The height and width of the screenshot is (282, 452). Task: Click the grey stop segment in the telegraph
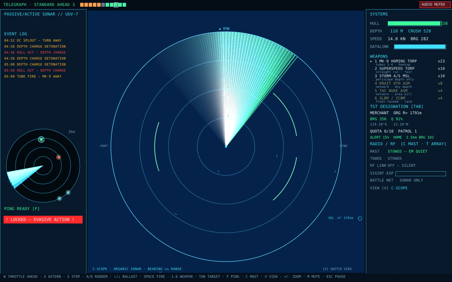click(103, 5)
